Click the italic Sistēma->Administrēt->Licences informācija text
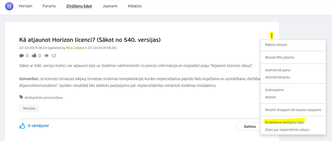The height and width of the screenshot is (141, 332). (x=139, y=66)
